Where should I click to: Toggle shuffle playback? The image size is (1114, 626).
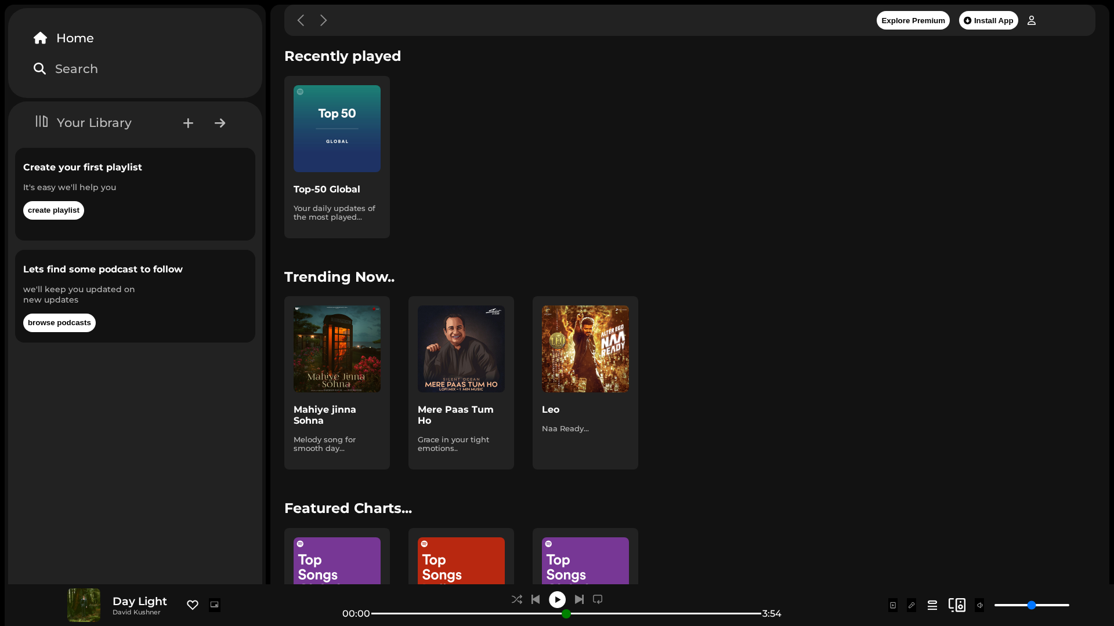point(517,599)
